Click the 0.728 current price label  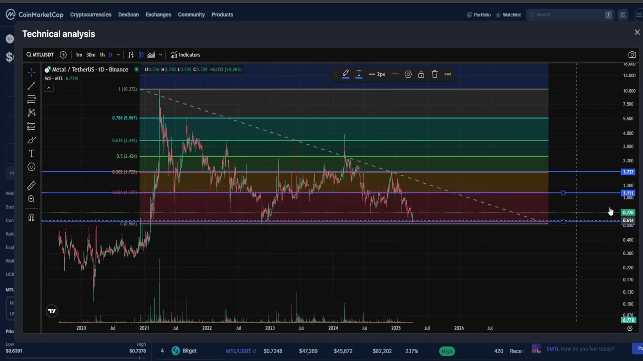(628, 212)
